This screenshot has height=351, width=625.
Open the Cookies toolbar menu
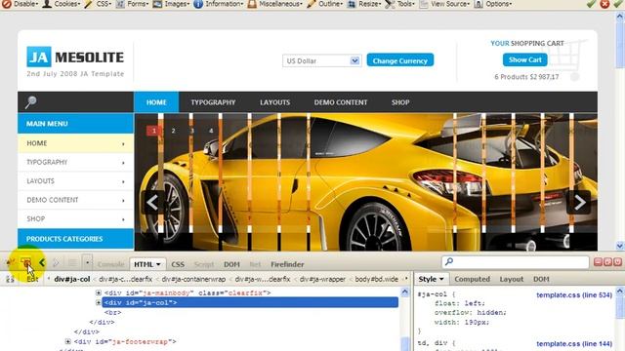(x=61, y=4)
